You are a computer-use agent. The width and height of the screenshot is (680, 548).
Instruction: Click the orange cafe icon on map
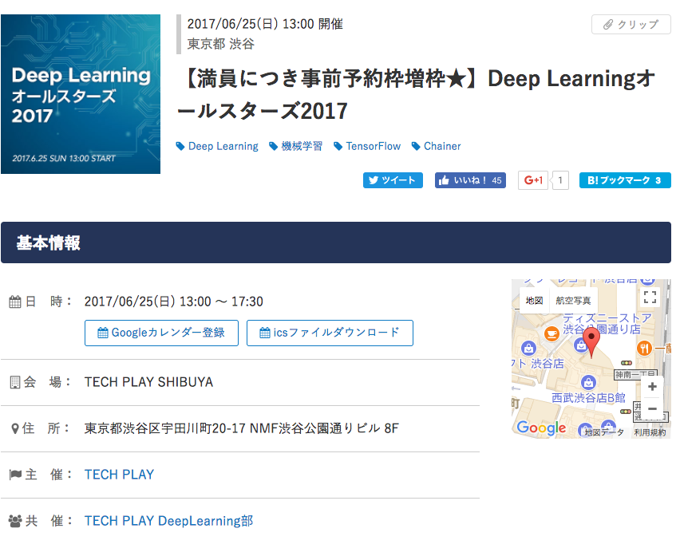tap(552, 334)
